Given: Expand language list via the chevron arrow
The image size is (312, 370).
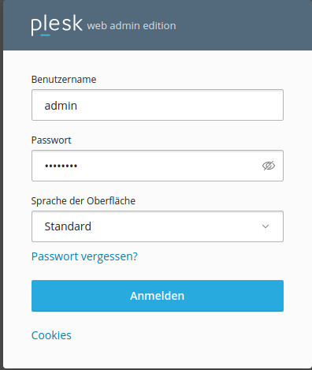Looking at the screenshot, I should click(266, 226).
